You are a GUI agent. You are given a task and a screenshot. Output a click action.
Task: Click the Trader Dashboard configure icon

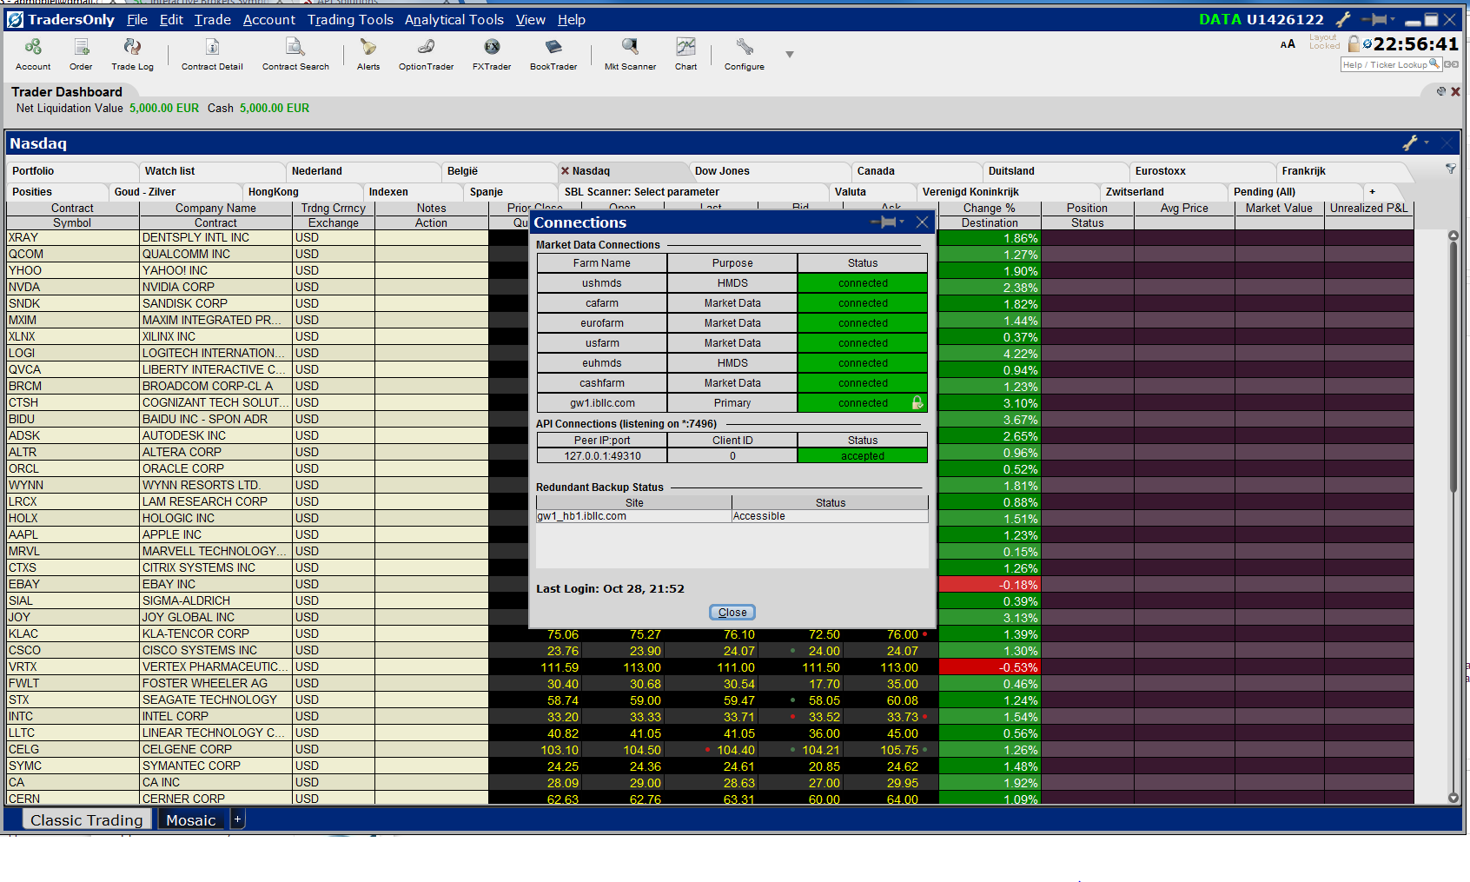tap(1441, 91)
